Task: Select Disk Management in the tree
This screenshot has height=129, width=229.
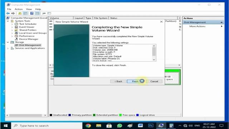Action: (30, 45)
